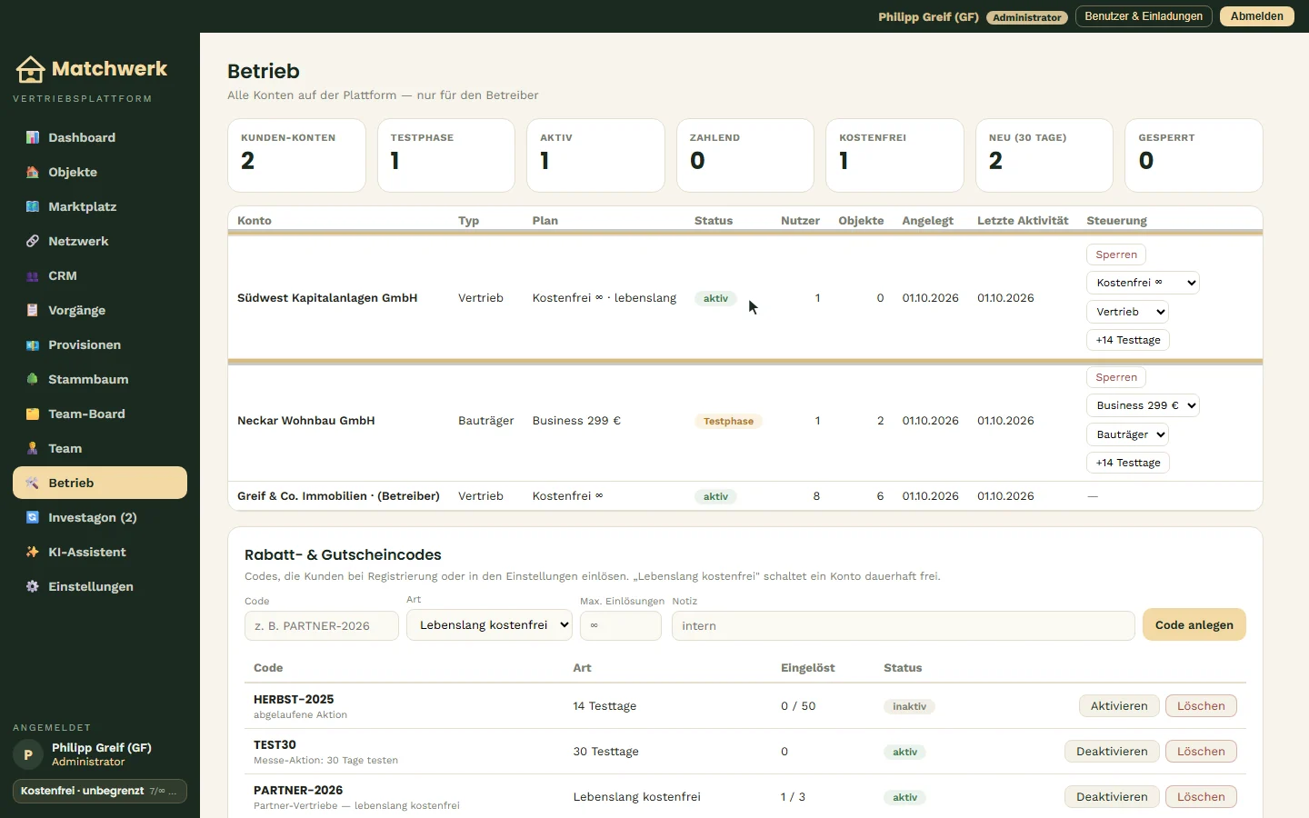Click Sperren for Südwest Kapitalanlagen GmbH
The image size is (1309, 818).
[x=1116, y=254]
